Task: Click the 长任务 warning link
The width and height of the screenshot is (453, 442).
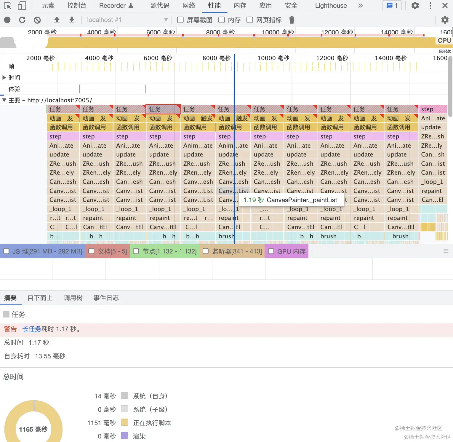Action: [31, 329]
